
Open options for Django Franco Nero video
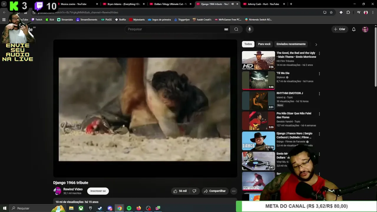point(319,134)
